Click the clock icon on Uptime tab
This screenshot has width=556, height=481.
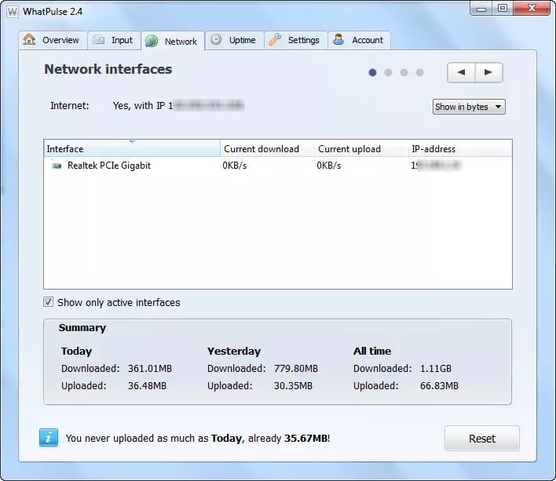coord(216,39)
